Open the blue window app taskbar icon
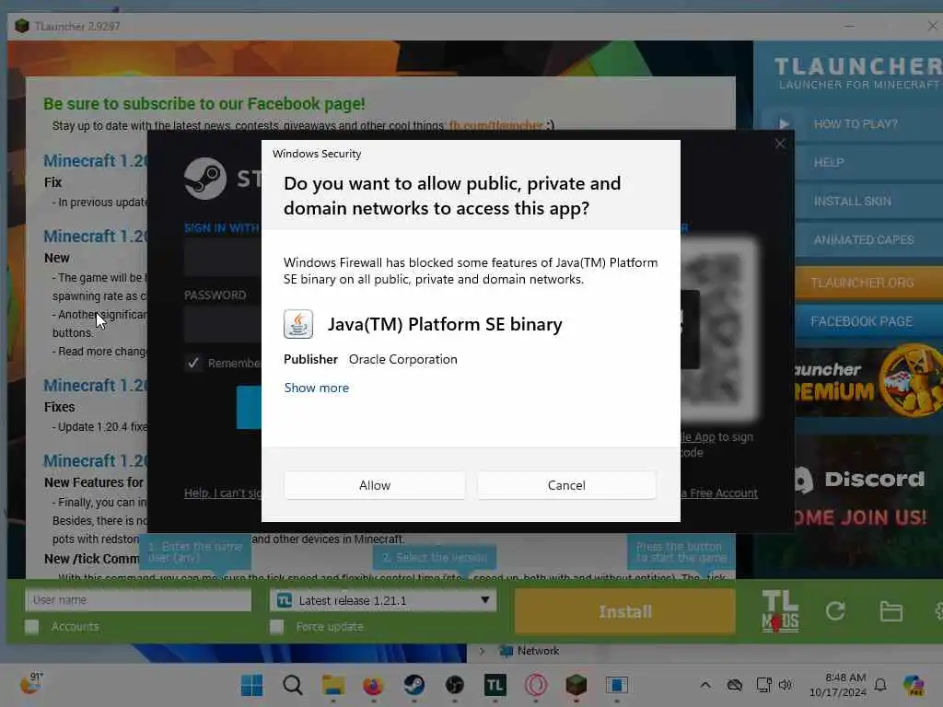 pos(616,685)
